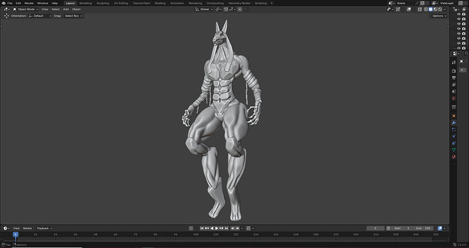The image size is (469, 248).
Task: Open the timeline Marker menu
Action: pos(27,228)
